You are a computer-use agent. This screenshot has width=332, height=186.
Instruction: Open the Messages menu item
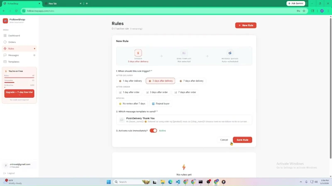point(19,55)
